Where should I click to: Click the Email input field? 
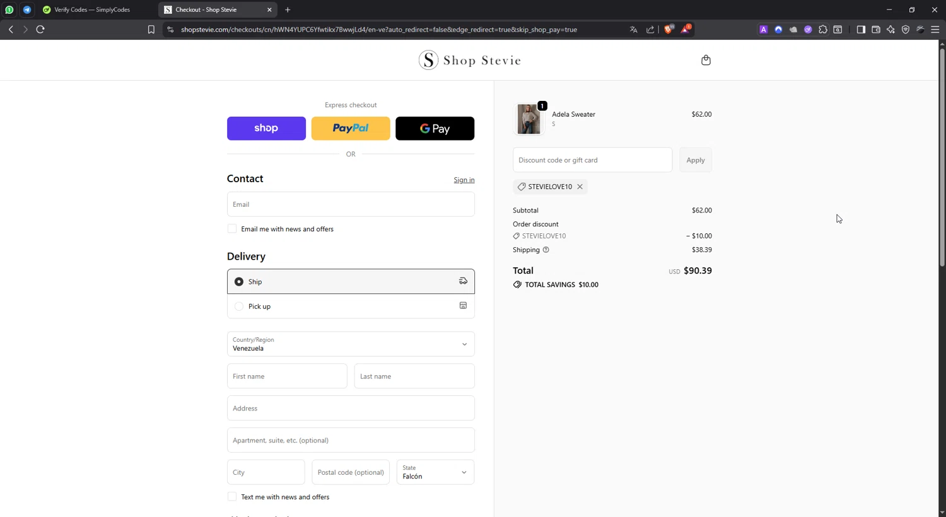coord(351,204)
